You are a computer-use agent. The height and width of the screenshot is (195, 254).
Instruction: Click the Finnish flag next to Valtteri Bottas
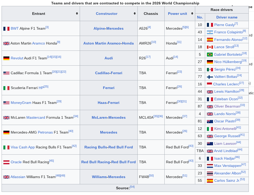[x=210, y=77]
